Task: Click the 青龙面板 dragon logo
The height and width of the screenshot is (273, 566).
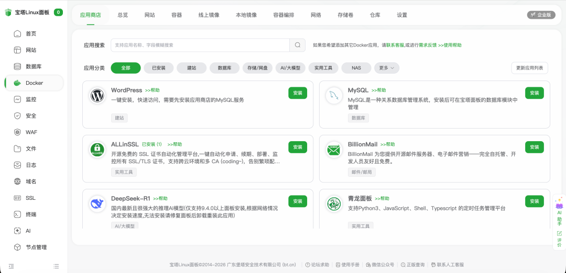Action: [x=334, y=204]
